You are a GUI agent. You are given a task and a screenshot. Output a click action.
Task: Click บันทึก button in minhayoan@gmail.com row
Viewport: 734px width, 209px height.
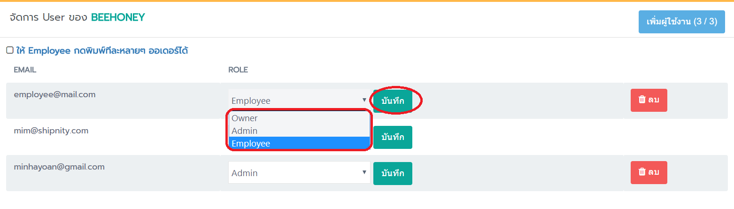393,173
